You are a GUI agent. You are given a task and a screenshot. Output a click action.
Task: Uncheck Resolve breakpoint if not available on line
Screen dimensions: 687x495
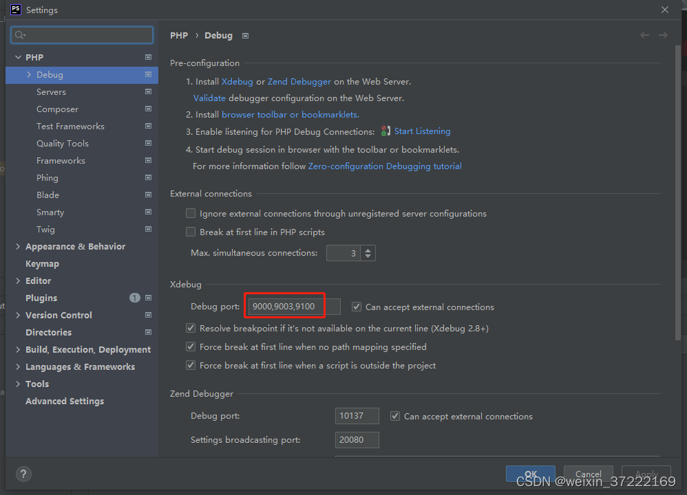[x=191, y=328]
